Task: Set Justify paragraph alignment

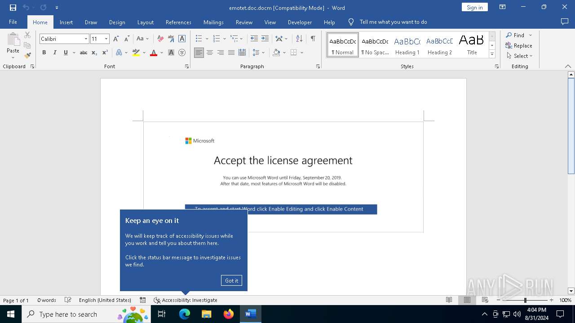Action: point(231,52)
